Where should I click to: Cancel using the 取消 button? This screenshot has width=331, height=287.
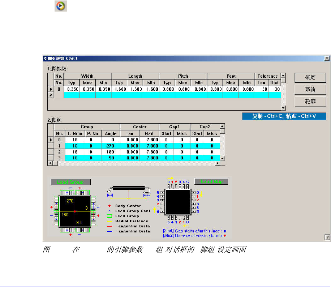[x=310, y=90]
